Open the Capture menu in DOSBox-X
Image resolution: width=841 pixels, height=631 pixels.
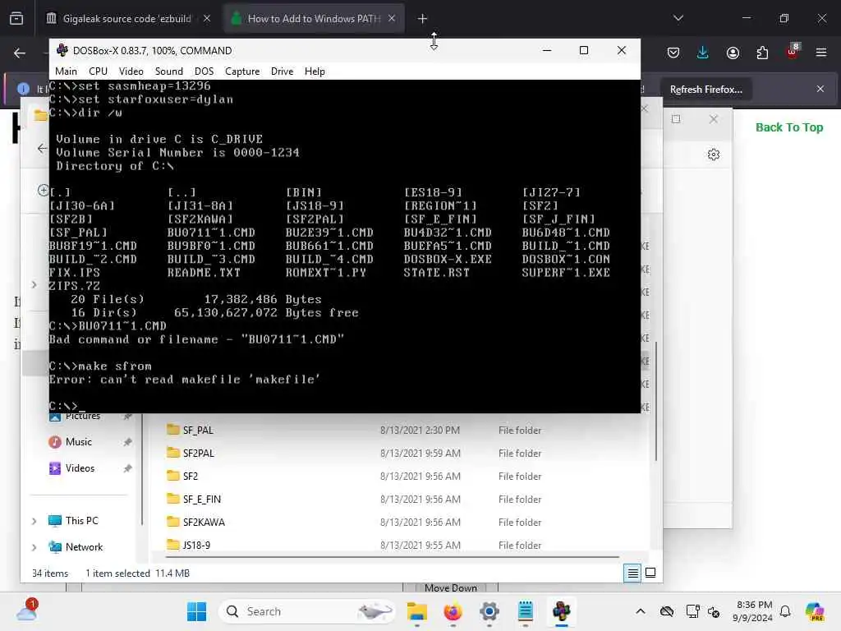point(242,71)
